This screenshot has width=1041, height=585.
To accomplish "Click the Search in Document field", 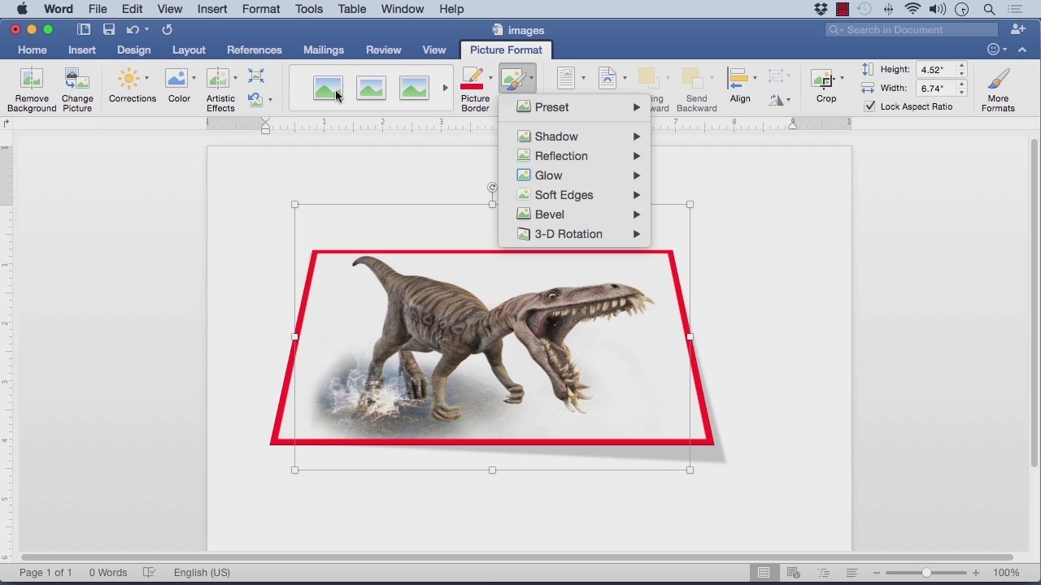I will click(x=912, y=29).
